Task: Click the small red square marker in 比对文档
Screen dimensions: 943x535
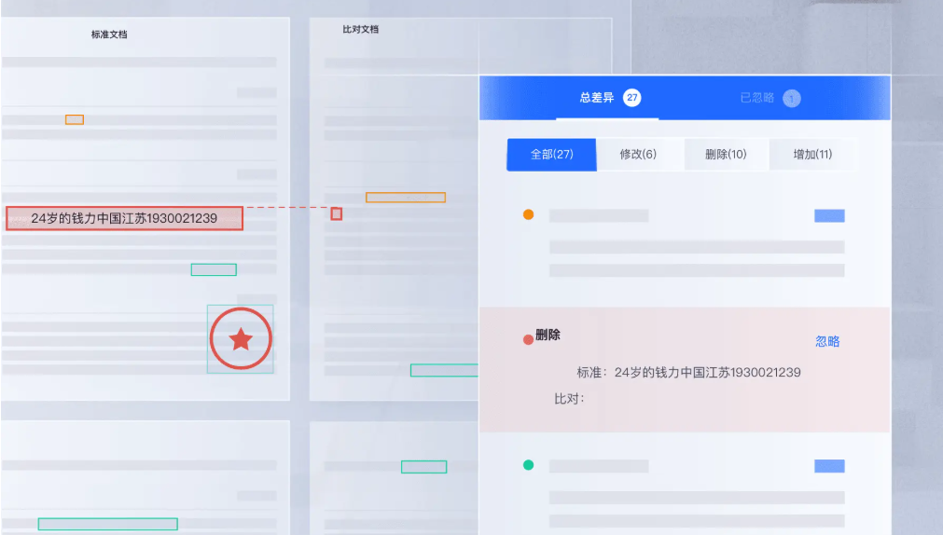Action: (336, 213)
